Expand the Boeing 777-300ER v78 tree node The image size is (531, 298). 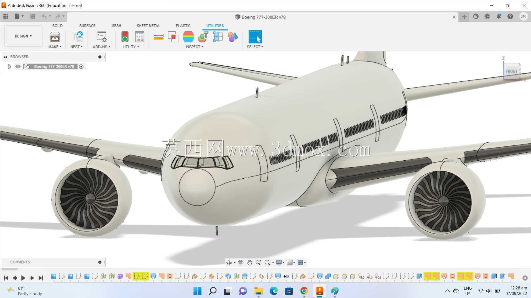pyautogui.click(x=9, y=66)
